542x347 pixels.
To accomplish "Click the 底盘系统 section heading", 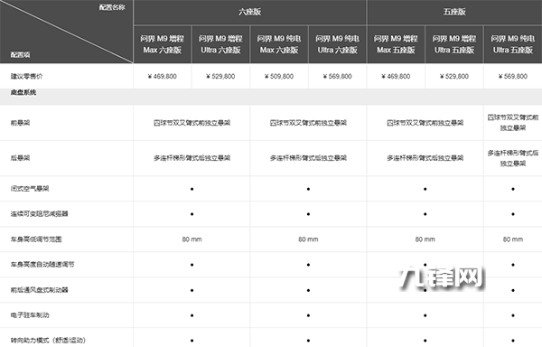I will point(23,92).
